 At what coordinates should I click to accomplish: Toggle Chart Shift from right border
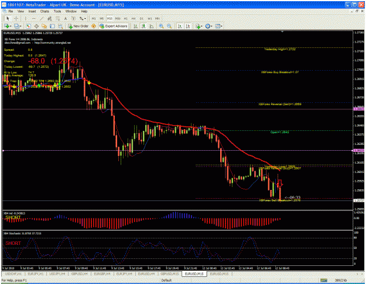click(188, 26)
